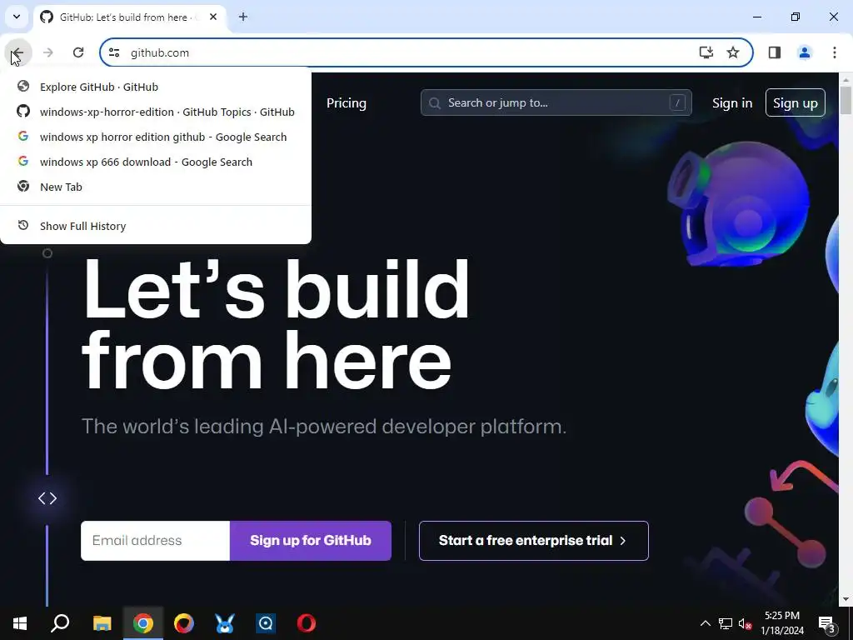Image resolution: width=853 pixels, height=640 pixels.
Task: Click the Sign up outlined button
Action: pos(796,102)
